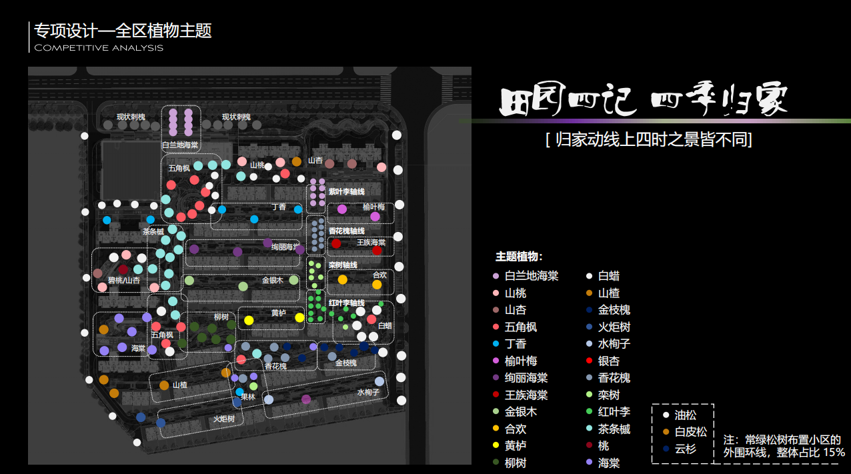
Task: Select the yellow 黄栌 legend dot
Action: [496, 446]
